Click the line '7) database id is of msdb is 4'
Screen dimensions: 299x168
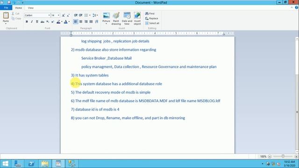coord(95,109)
